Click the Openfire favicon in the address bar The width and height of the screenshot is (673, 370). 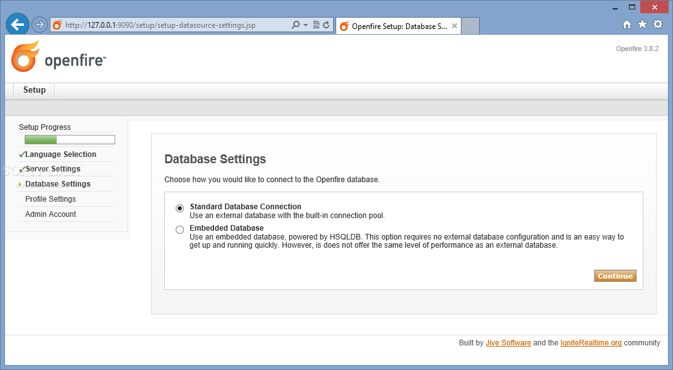click(x=57, y=25)
